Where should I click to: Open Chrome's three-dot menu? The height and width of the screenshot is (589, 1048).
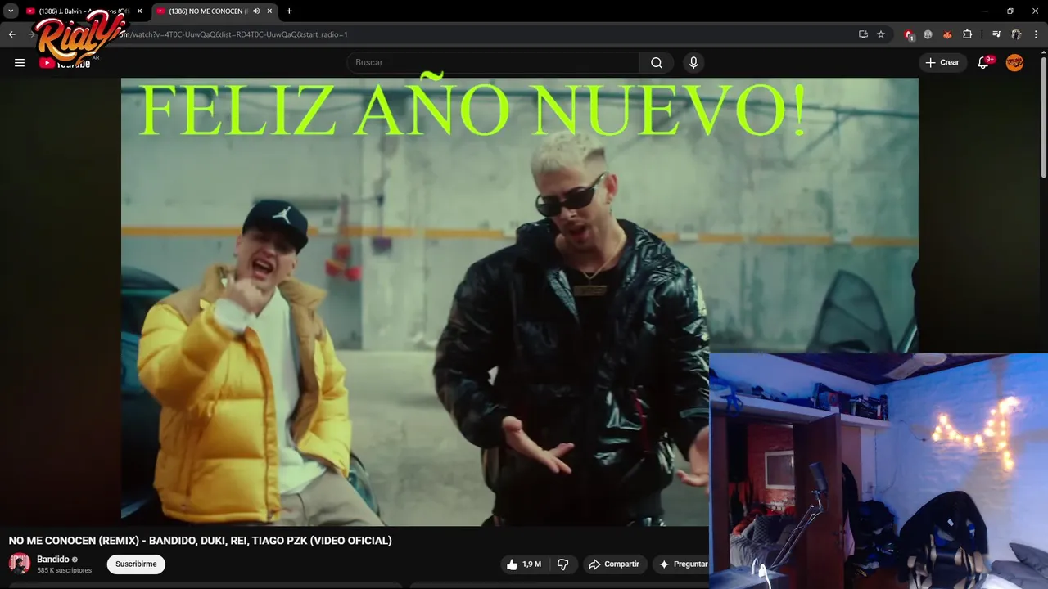click(1036, 34)
